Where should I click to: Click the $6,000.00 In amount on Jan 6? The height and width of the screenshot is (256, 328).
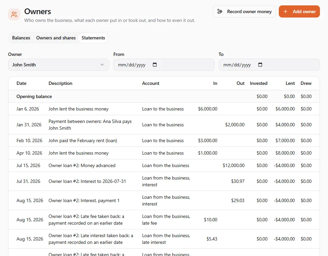[208, 109]
